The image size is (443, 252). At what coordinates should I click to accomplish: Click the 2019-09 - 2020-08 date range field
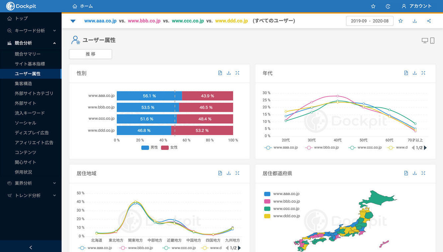[x=370, y=21]
